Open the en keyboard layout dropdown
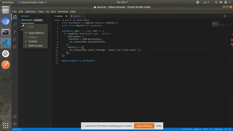The height and width of the screenshot is (131, 233). pos(206,2)
